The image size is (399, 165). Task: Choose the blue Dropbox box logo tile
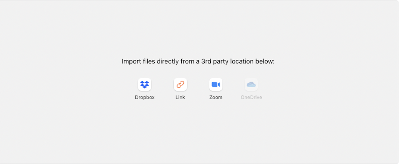pyautogui.click(x=145, y=84)
